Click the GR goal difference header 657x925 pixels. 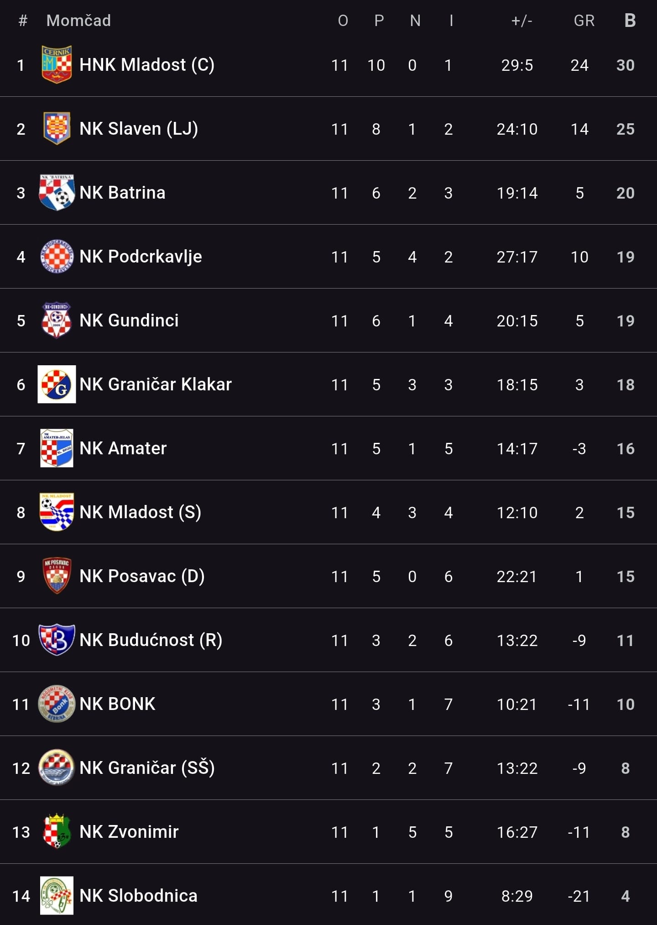[x=584, y=21]
